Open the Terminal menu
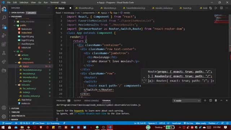231x130 pixels. click(x=55, y=3)
